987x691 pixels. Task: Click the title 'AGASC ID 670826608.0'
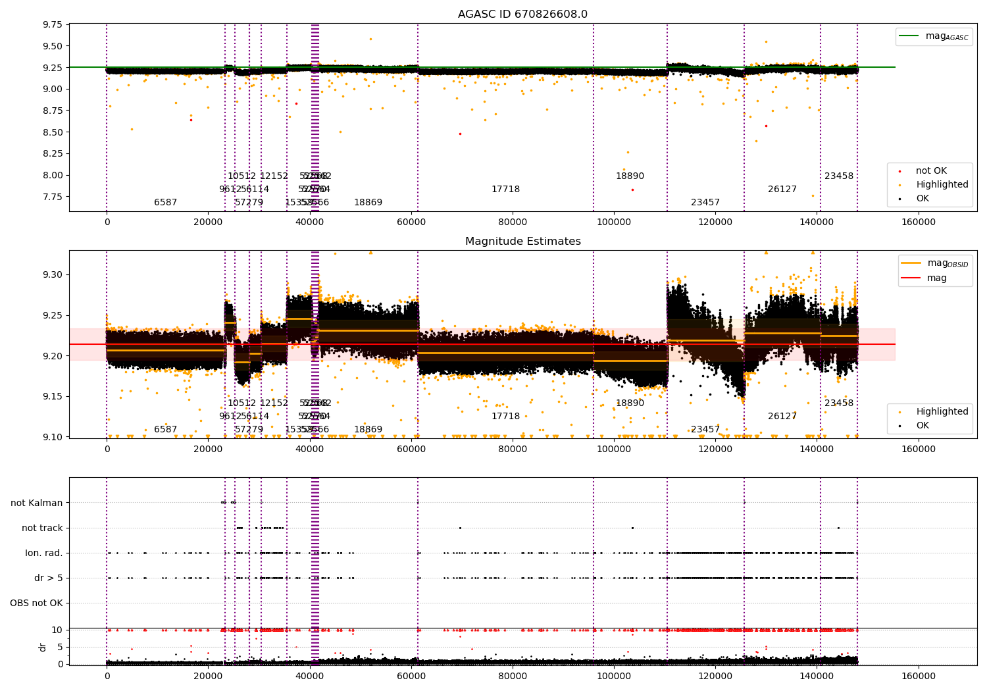coord(522,14)
